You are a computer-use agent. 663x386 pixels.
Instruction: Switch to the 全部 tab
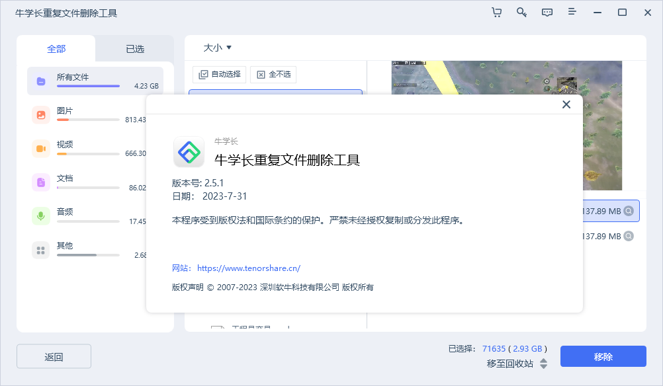point(56,48)
